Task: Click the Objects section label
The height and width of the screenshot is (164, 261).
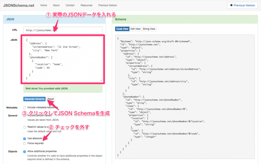Action: coord(13,151)
